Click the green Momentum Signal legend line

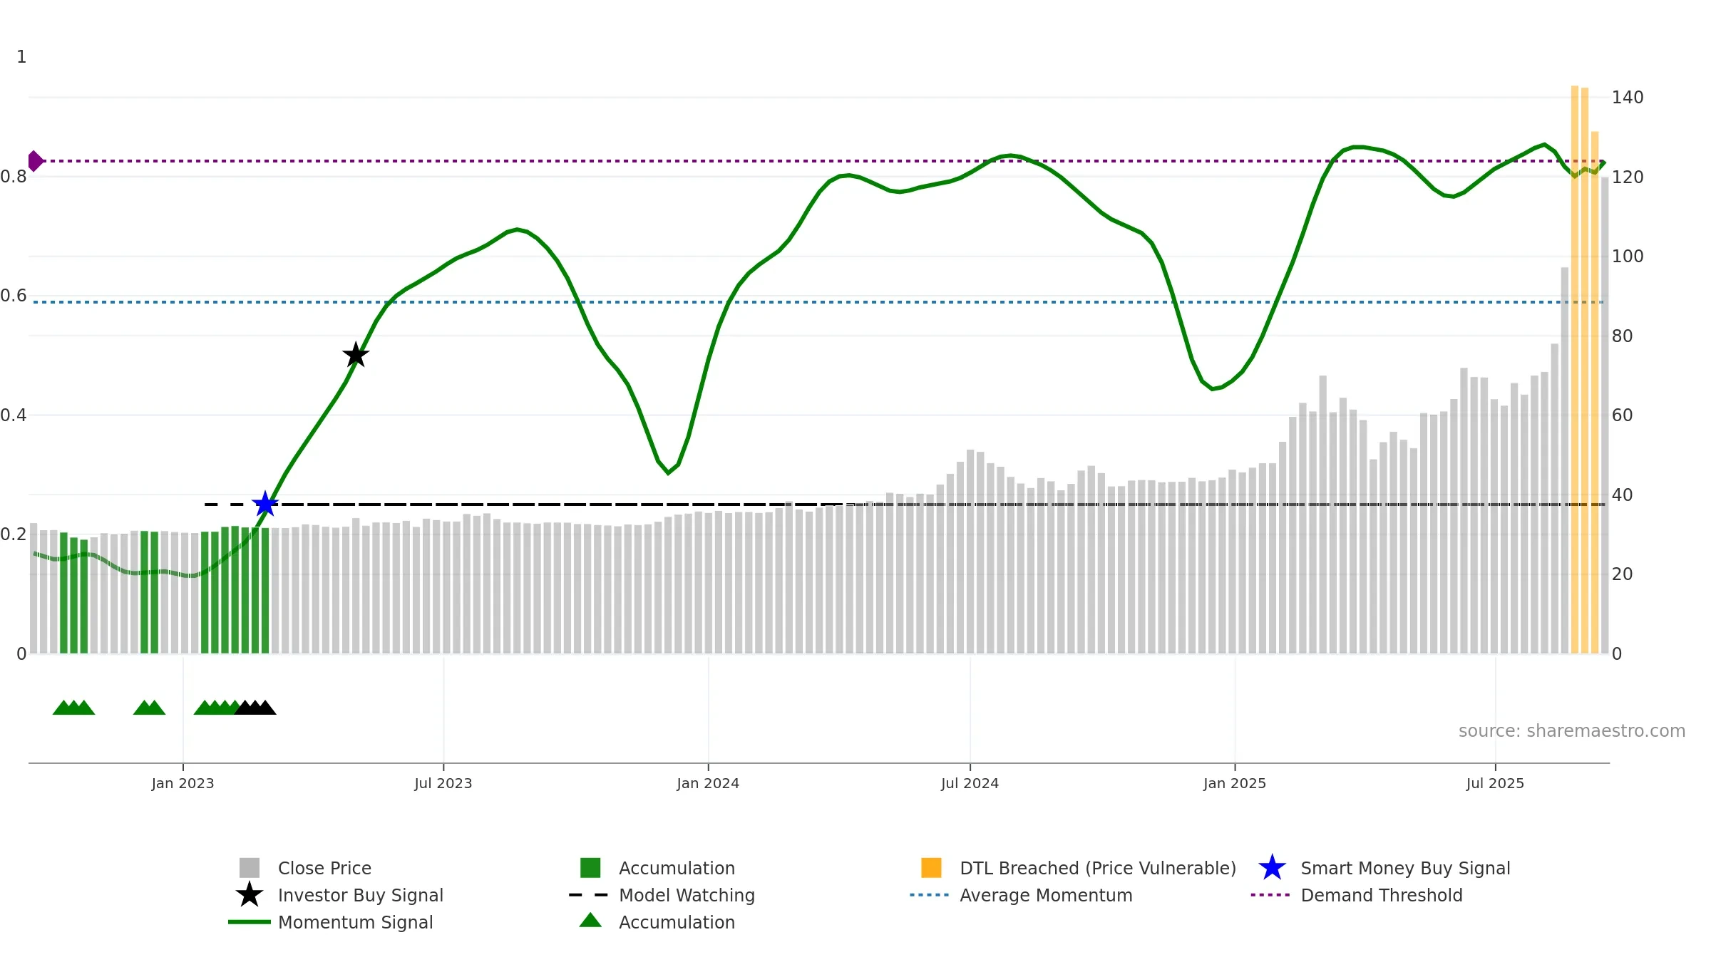tap(250, 922)
